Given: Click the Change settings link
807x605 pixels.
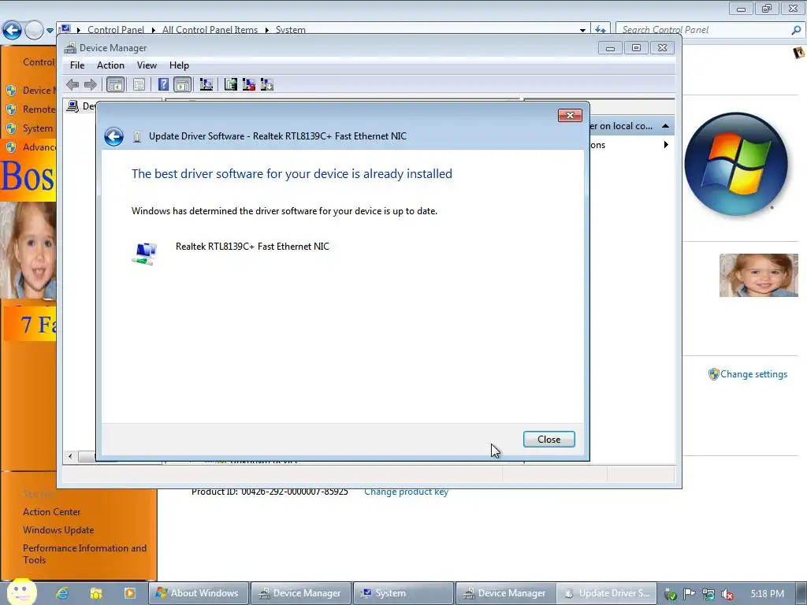Looking at the screenshot, I should (x=753, y=374).
